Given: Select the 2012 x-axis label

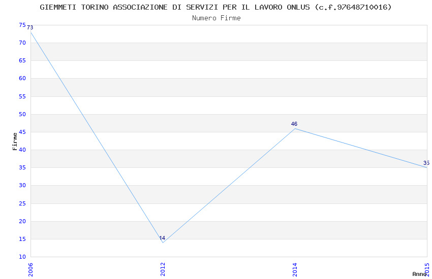Looking at the screenshot, I should click(163, 270).
